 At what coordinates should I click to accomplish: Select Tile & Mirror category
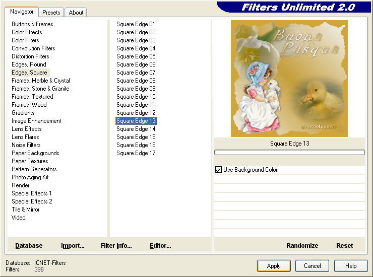click(x=25, y=210)
